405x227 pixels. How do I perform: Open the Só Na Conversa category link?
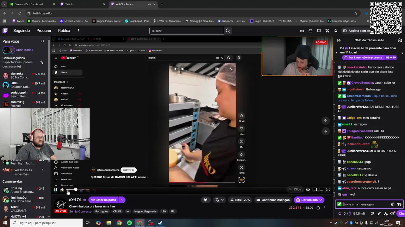[x=80, y=212]
